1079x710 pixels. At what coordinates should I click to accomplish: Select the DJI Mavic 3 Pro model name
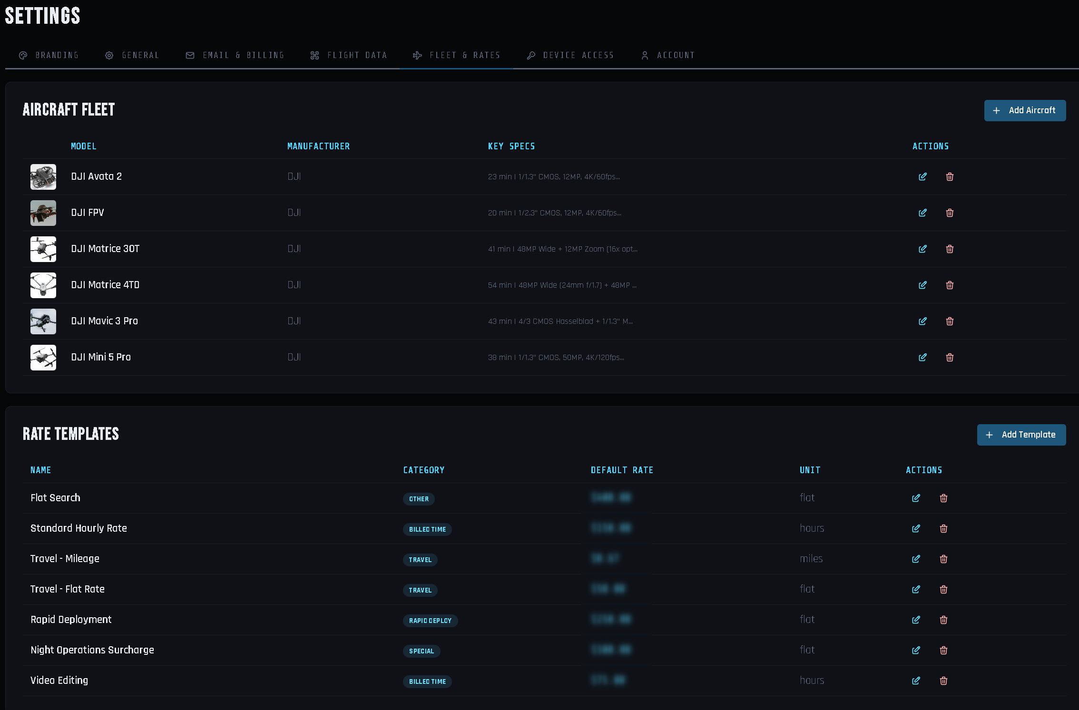click(x=105, y=321)
